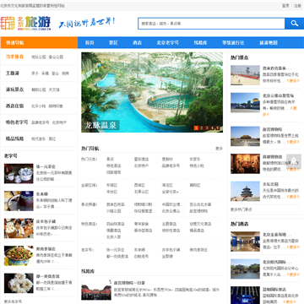Open the 庆丰包子铺 thumbnail in 老字号

[x=19, y=228]
